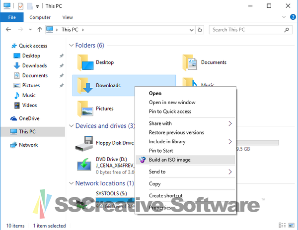
Task: Select the DVD Drive (D:) icon
Action: [84, 164]
